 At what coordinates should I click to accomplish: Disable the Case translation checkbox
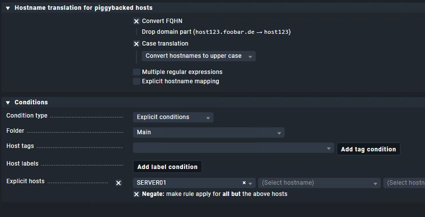[136, 44]
